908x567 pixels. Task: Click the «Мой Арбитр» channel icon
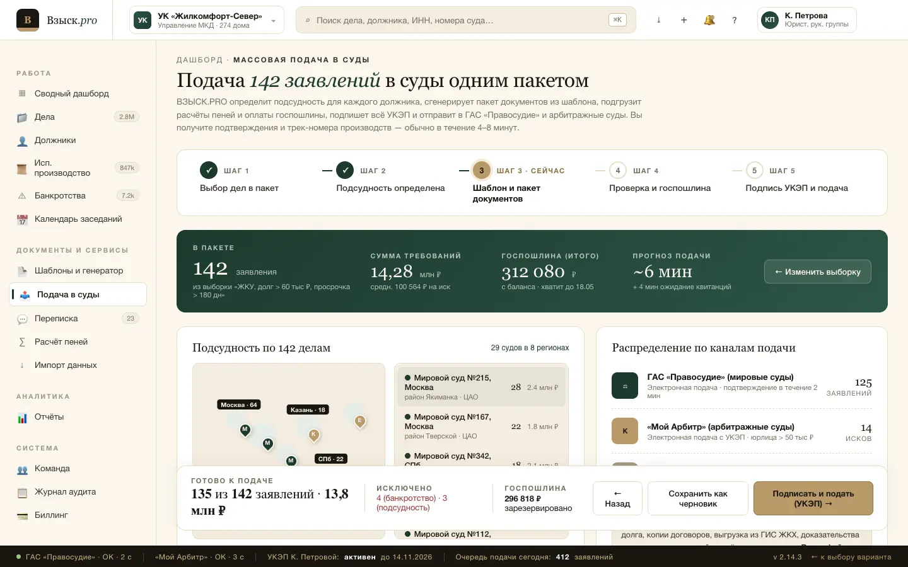[x=625, y=431]
